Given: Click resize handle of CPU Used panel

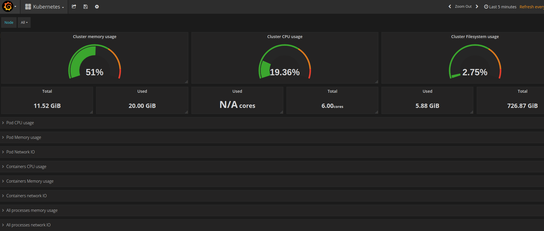Looking at the screenshot, I should (282, 112).
